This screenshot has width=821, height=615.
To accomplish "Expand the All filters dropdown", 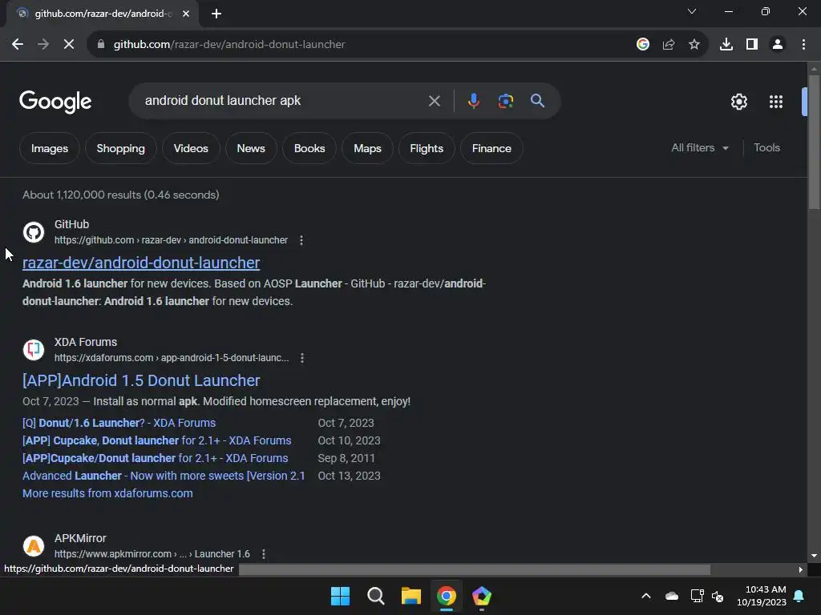I will click(x=700, y=148).
